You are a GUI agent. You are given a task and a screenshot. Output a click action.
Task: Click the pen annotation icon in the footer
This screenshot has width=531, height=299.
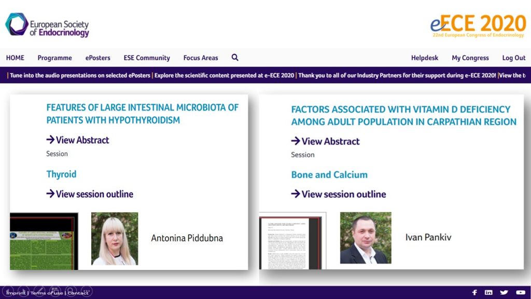(x=39, y=291)
